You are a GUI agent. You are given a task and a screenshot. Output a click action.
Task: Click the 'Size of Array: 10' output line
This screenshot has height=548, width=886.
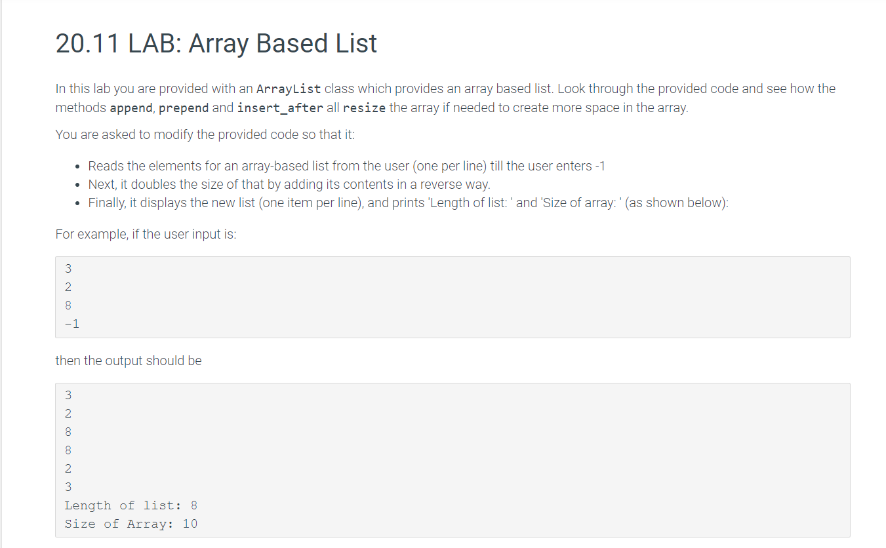tap(130, 523)
